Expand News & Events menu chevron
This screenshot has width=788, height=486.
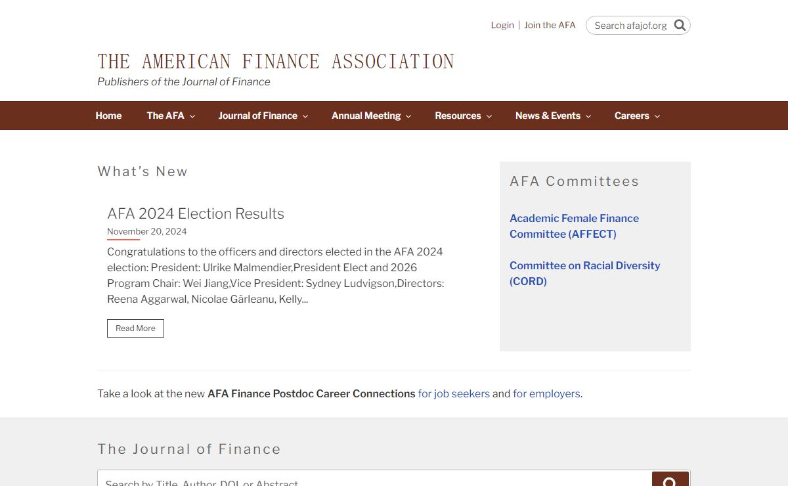(x=588, y=116)
